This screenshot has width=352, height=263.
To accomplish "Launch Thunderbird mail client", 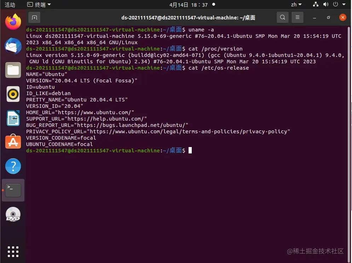I will coord(13,46).
